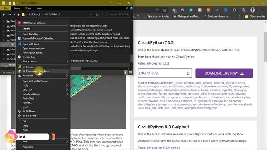Open browser settings and more menu

tap(262, 10)
